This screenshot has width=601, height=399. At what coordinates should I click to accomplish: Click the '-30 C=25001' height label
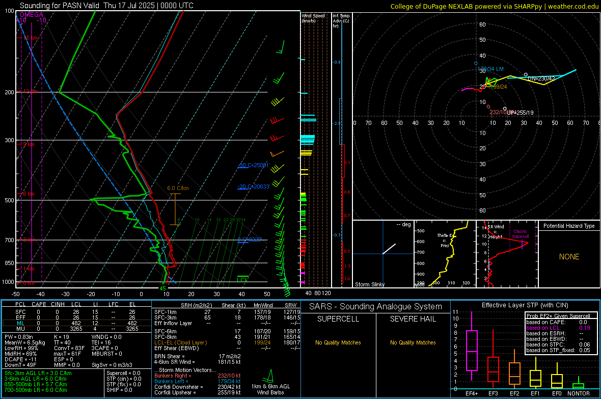[254, 165]
